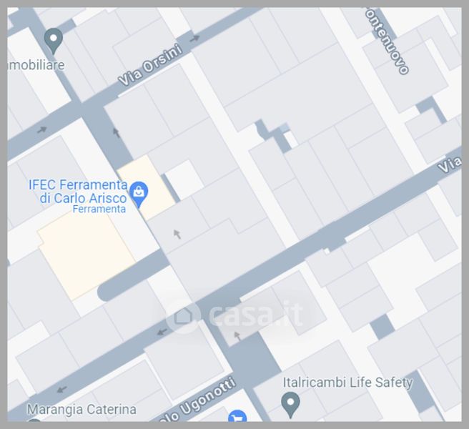The image size is (469, 429).
Task: Click the one-way arrow right of Via Orsini label
Action: [x=194, y=39]
